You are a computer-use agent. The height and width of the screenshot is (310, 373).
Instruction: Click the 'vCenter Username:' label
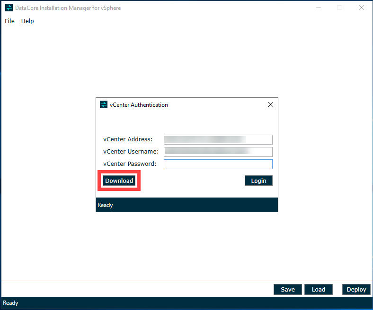point(131,152)
